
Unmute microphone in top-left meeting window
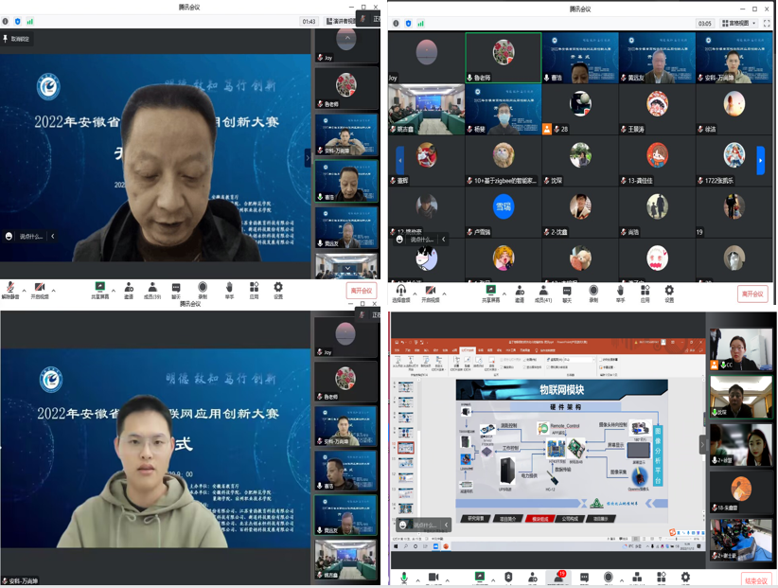pos(9,288)
